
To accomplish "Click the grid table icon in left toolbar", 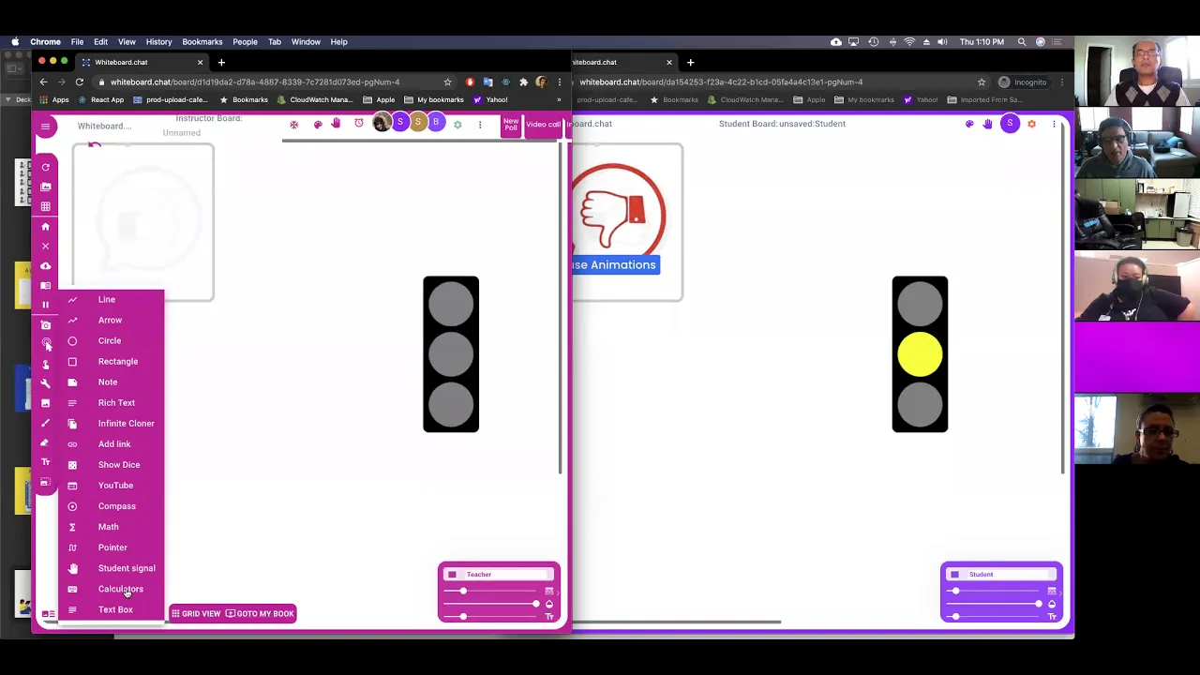I will tap(45, 206).
